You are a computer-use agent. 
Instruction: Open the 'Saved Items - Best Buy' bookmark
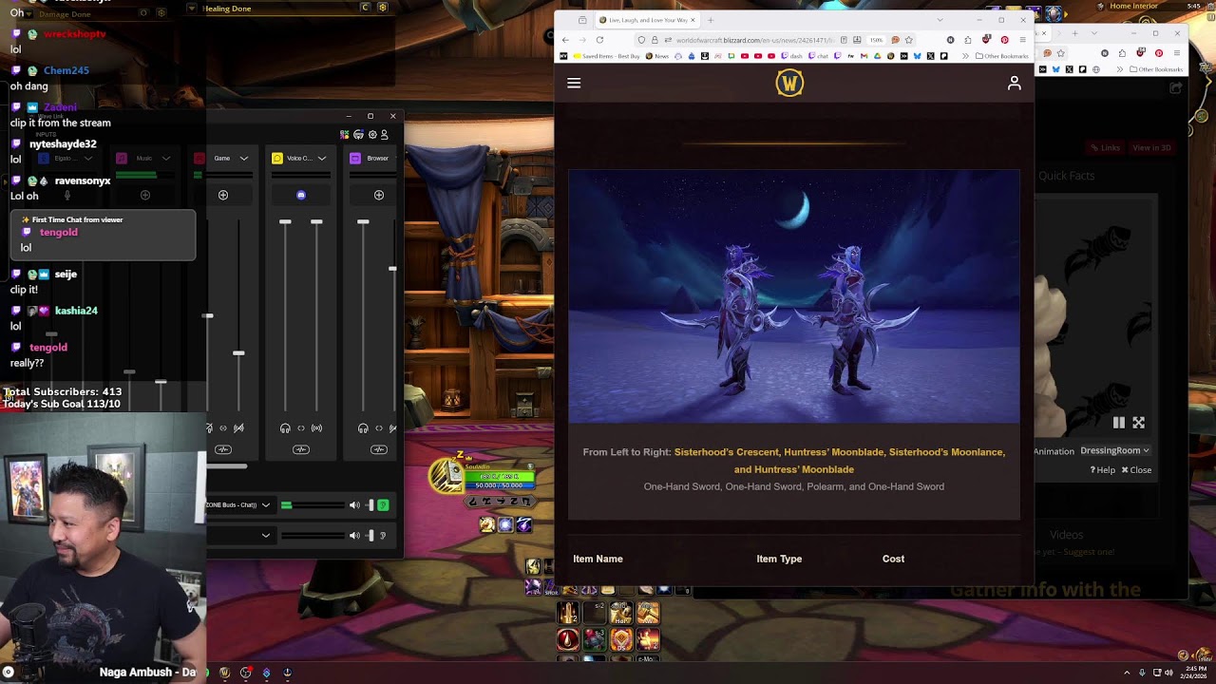(607, 56)
